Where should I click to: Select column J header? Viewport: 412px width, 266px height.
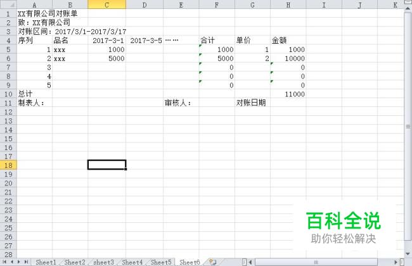click(x=360, y=4)
